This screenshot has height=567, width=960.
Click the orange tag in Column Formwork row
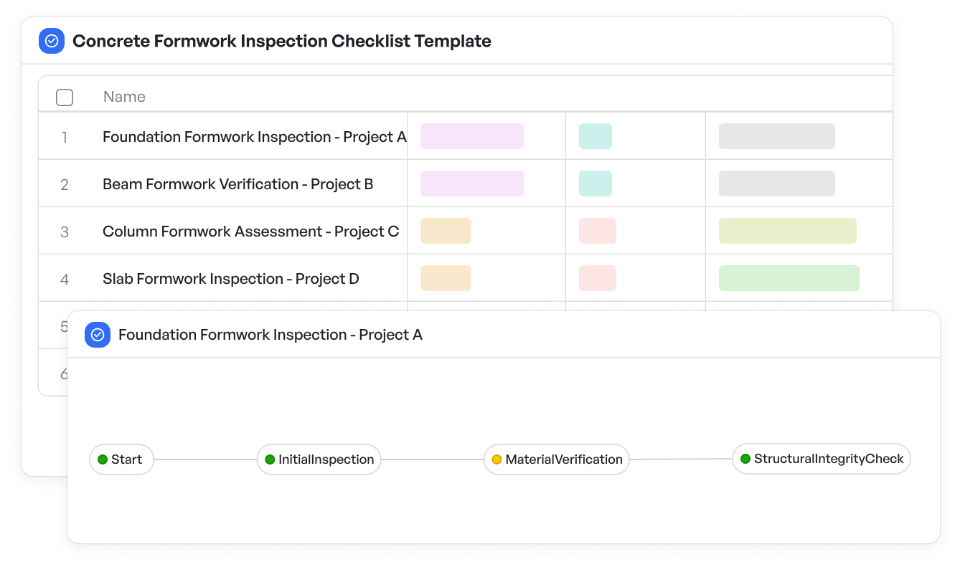pos(446,231)
